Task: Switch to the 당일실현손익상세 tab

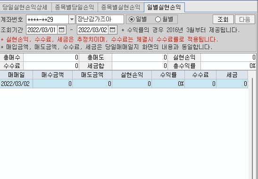Action: tap(25, 7)
